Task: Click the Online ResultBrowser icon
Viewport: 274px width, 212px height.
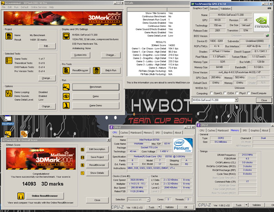Action: pyautogui.click(x=21, y=196)
